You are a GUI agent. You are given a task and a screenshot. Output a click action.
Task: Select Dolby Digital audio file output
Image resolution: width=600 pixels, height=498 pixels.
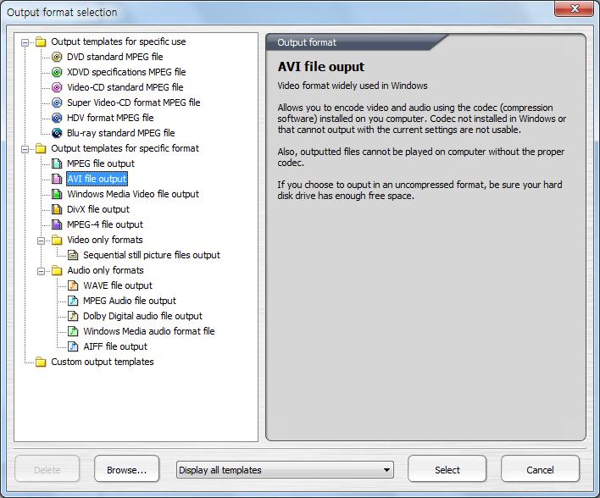142,316
